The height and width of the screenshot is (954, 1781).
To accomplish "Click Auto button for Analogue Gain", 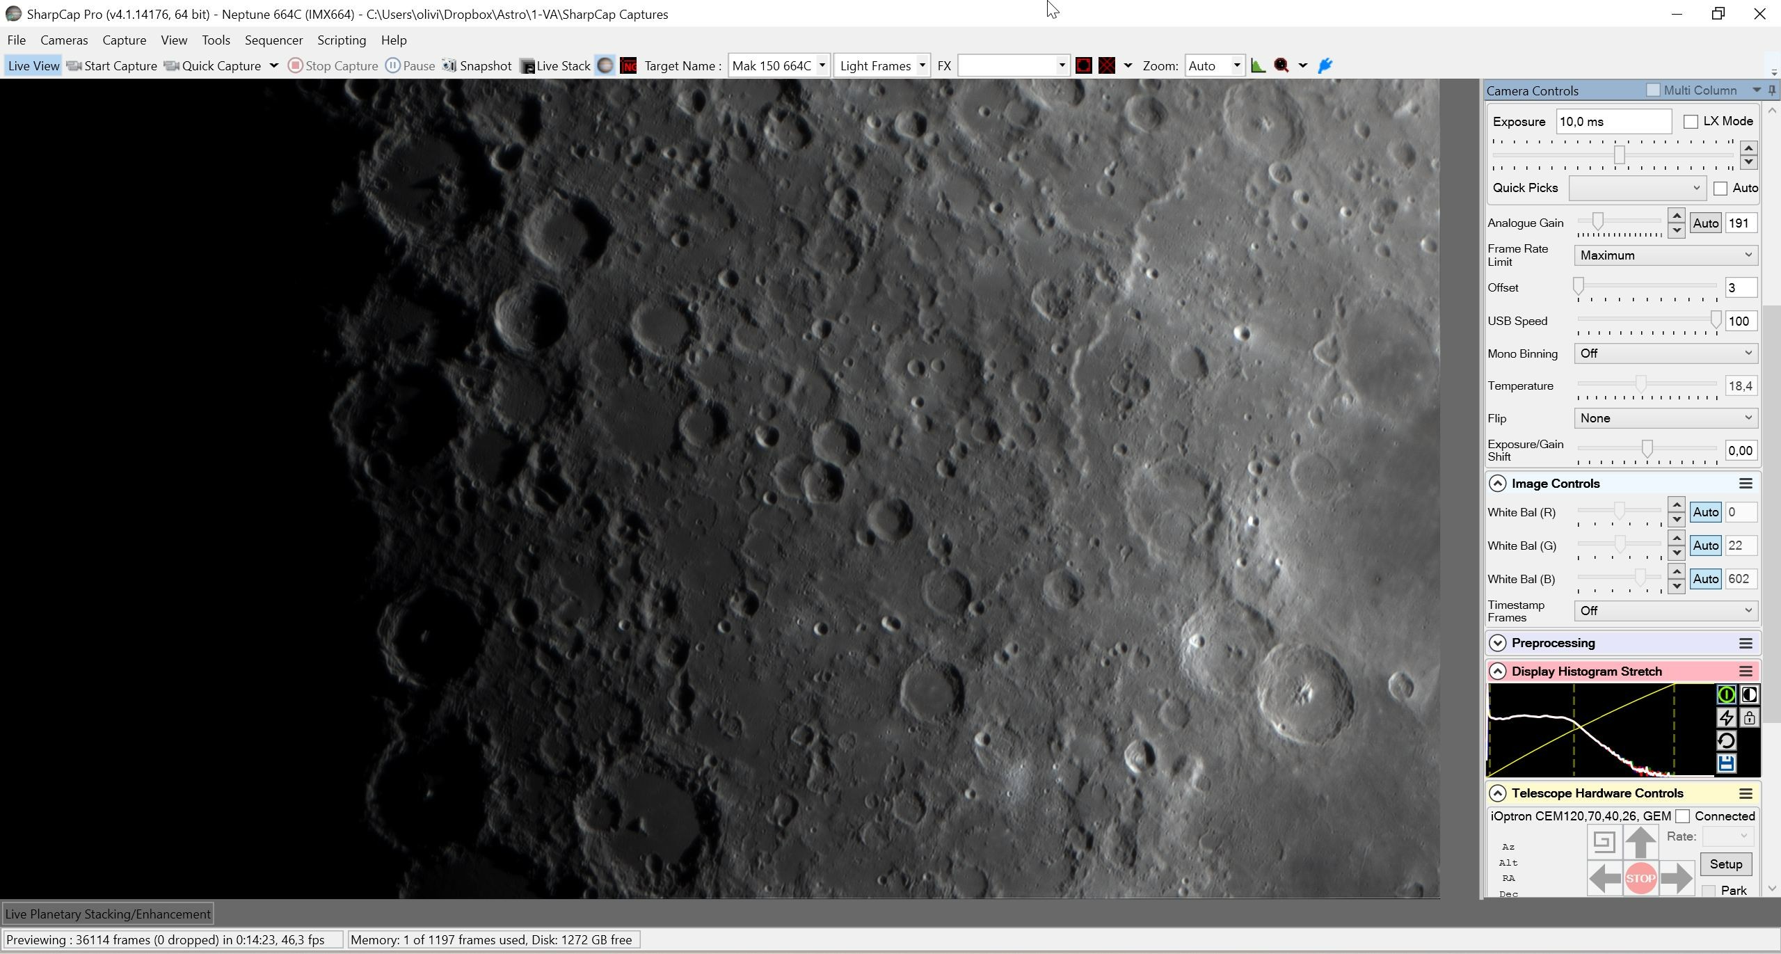I will tap(1705, 223).
